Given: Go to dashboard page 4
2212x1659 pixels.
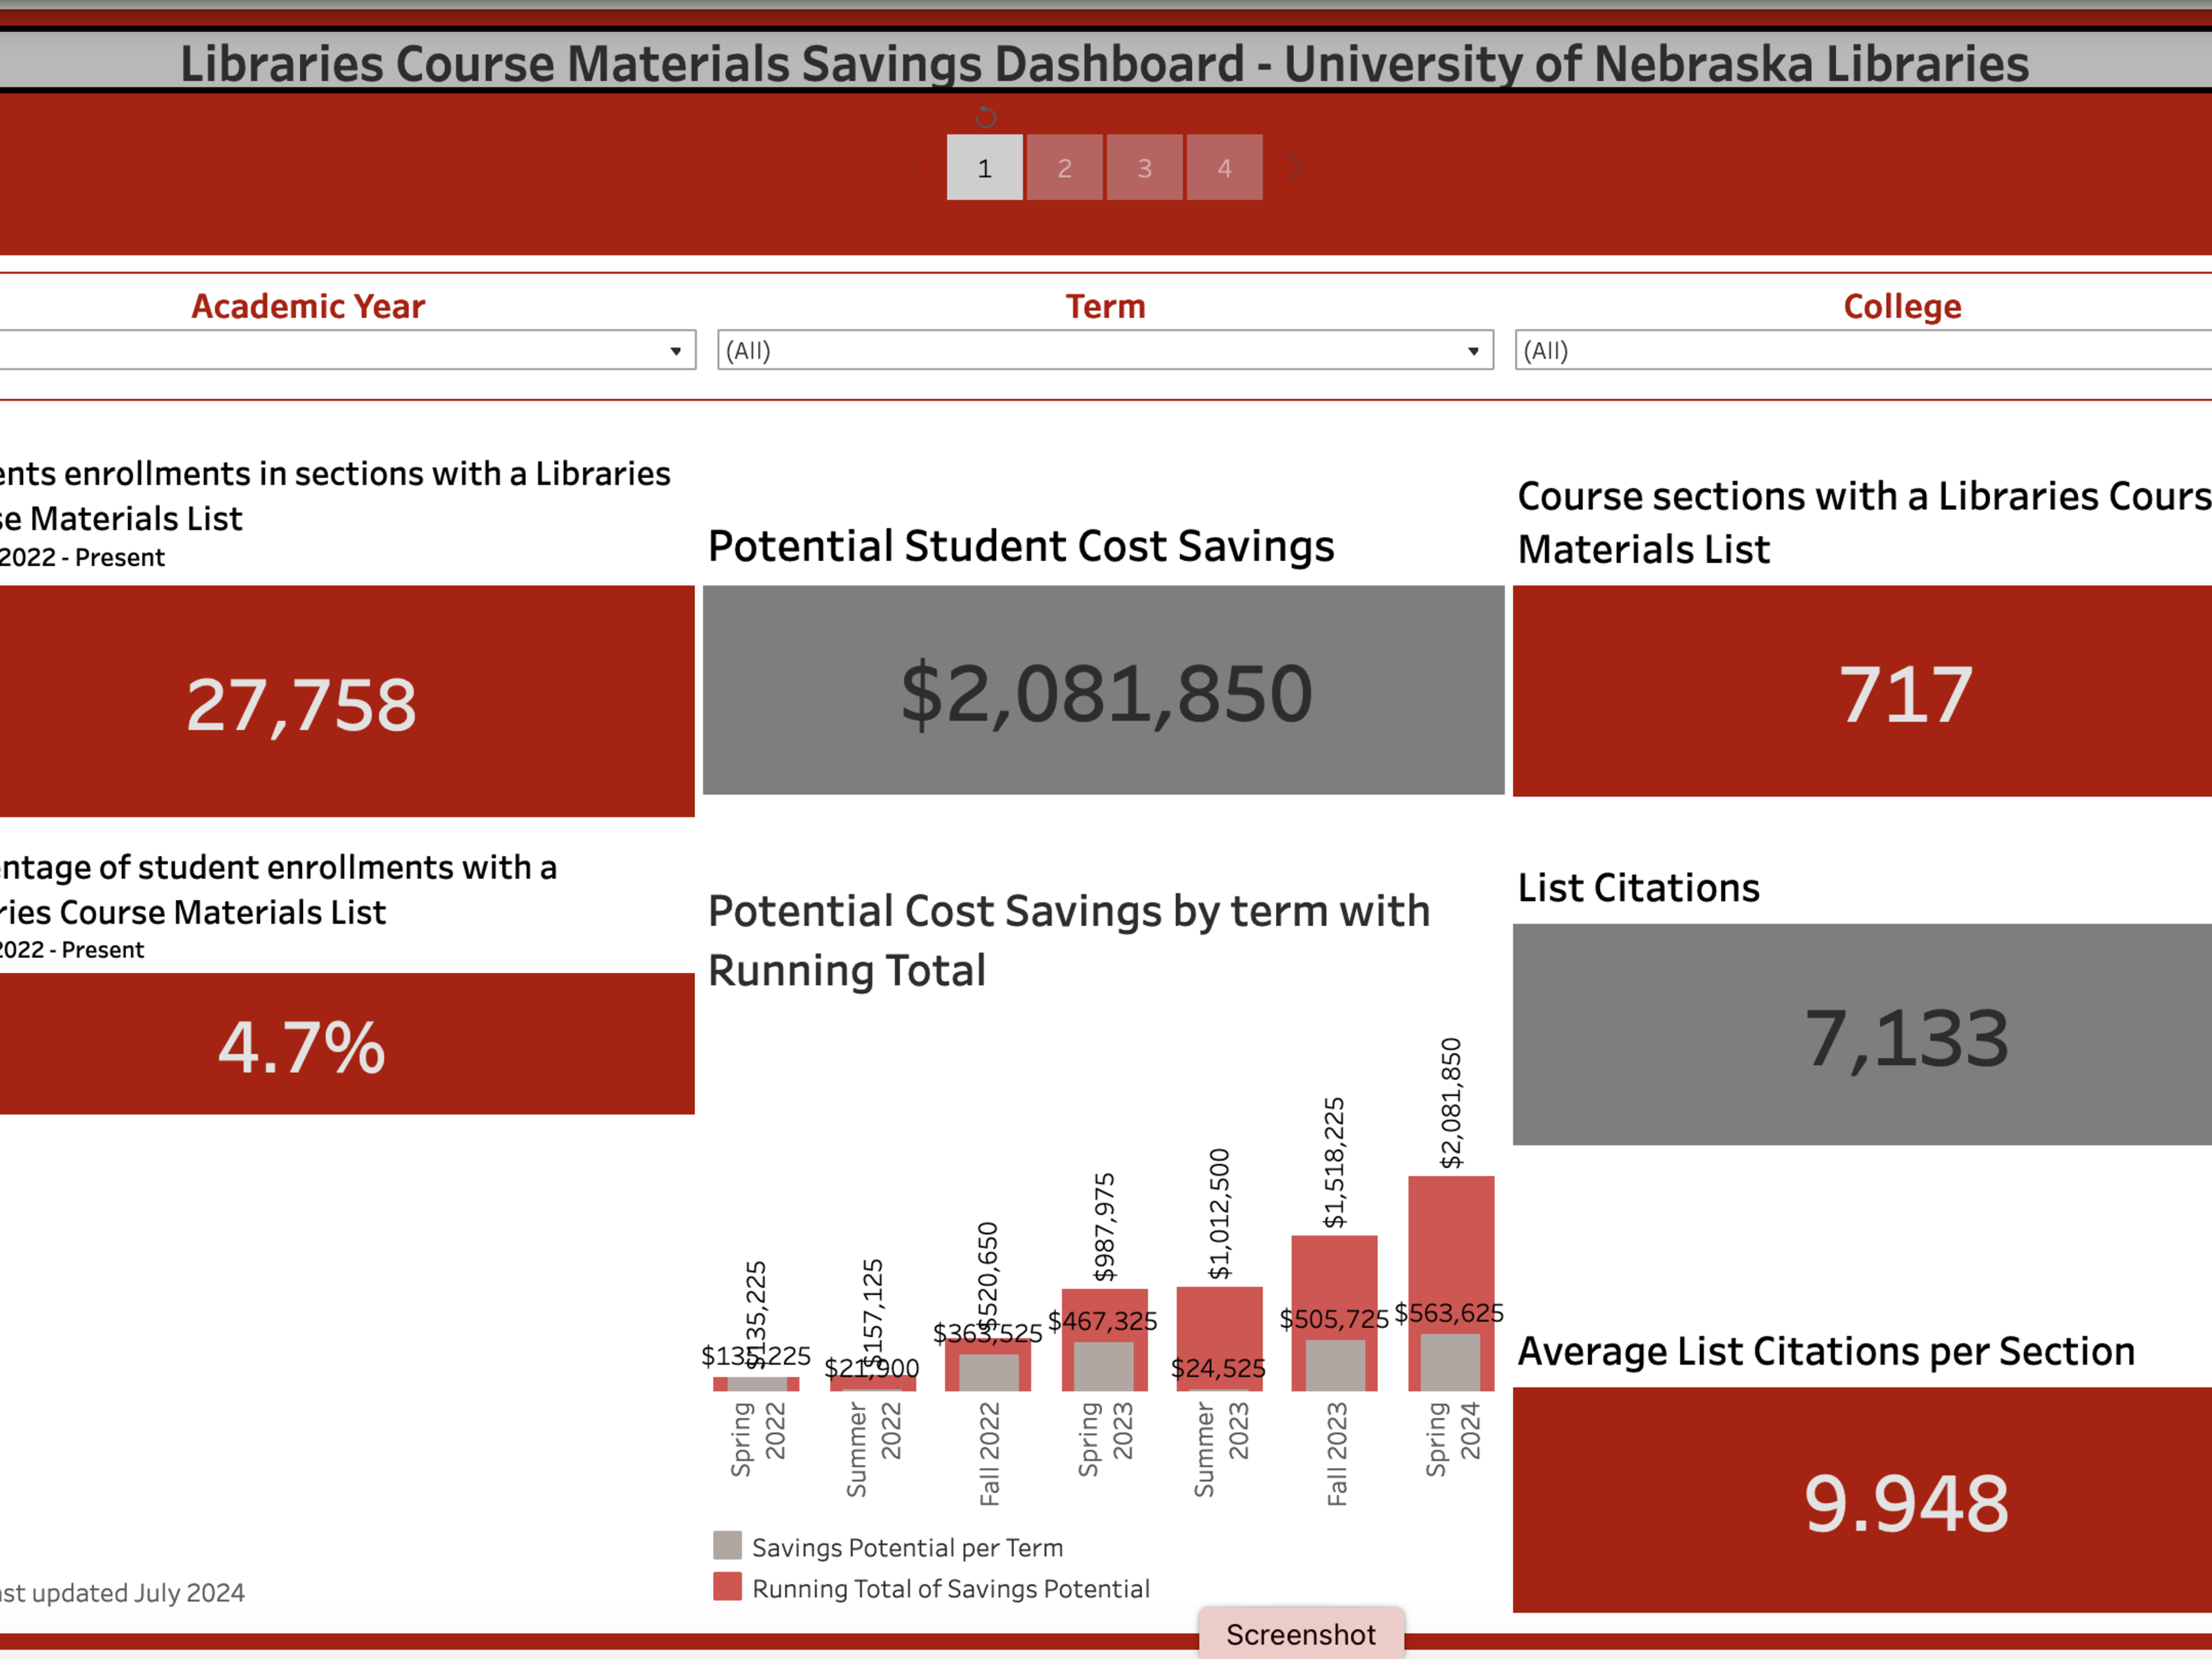Looking at the screenshot, I should 1224,167.
